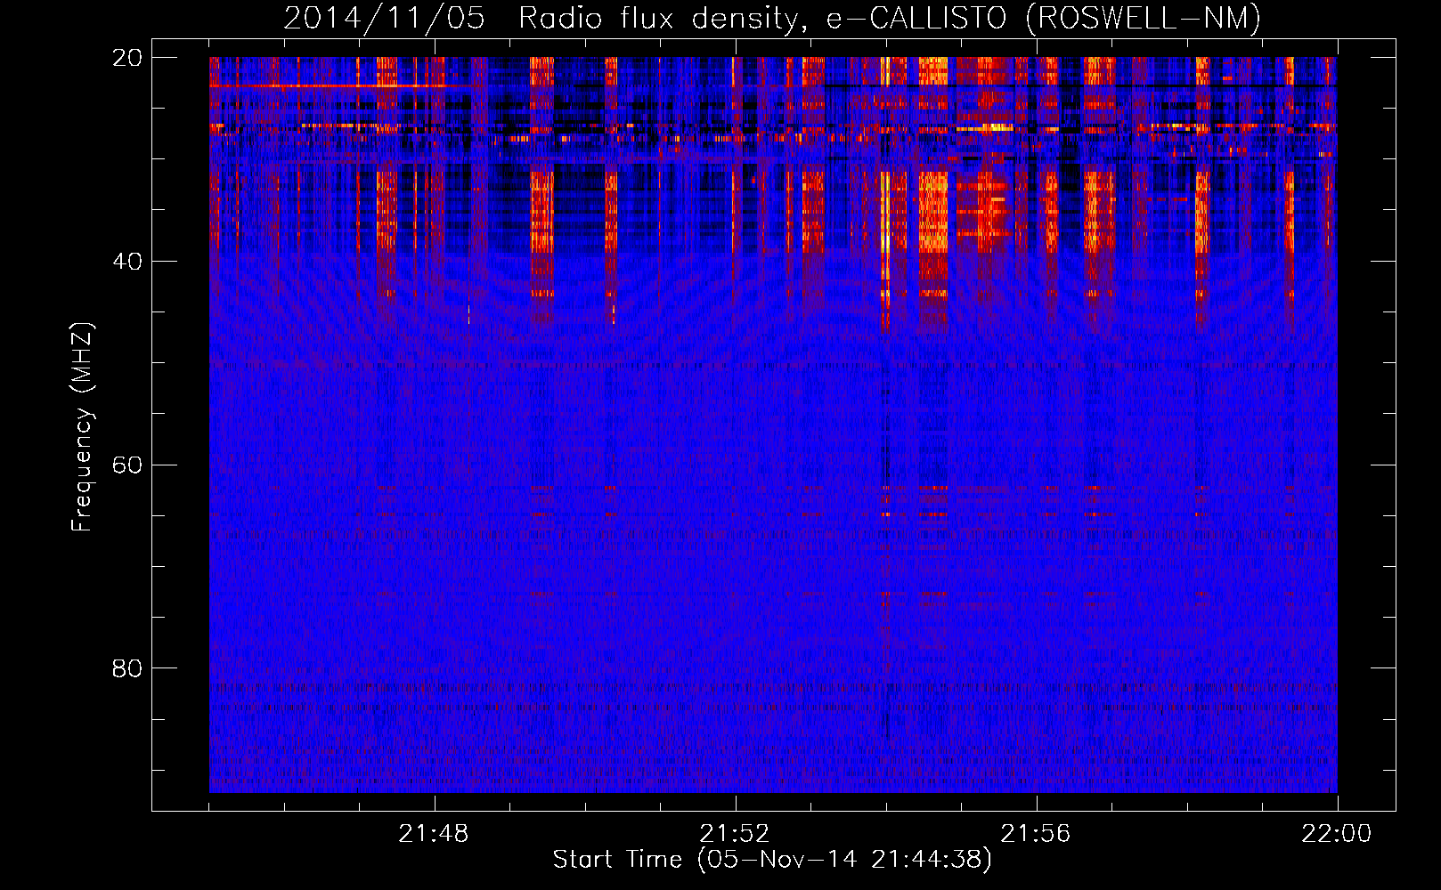
Task: Click the 21:56 time tick label
Action: click(1036, 834)
